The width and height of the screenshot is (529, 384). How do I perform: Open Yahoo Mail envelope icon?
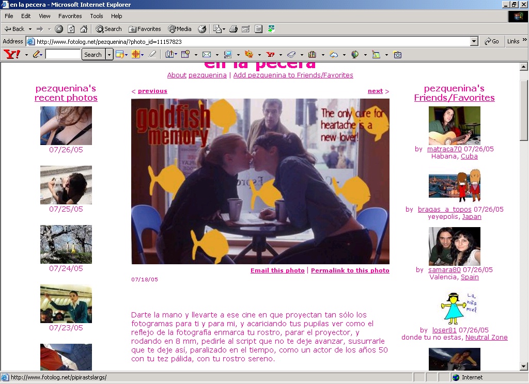click(207, 54)
